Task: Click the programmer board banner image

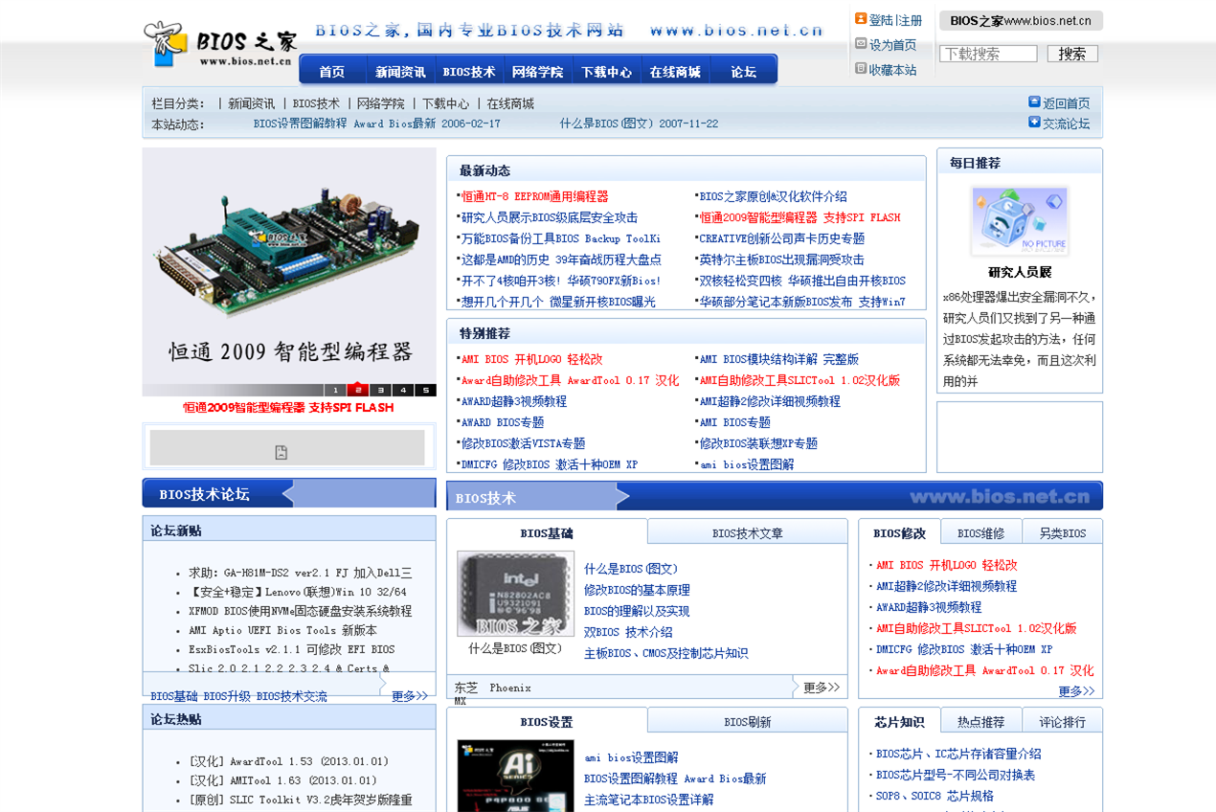Action: (289, 265)
